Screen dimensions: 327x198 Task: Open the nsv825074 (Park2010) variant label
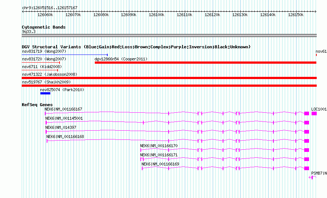(62, 90)
